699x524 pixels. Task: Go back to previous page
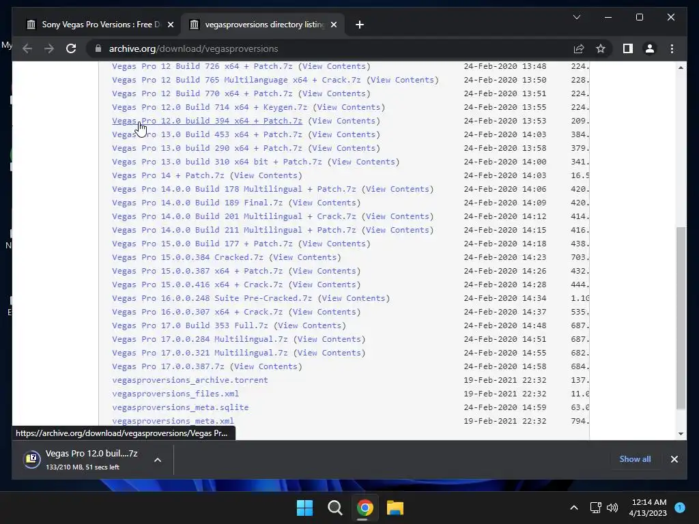pyautogui.click(x=27, y=48)
